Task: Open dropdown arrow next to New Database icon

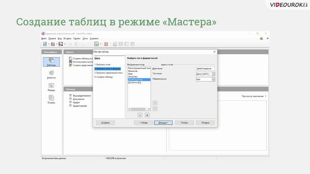Action: (49, 44)
